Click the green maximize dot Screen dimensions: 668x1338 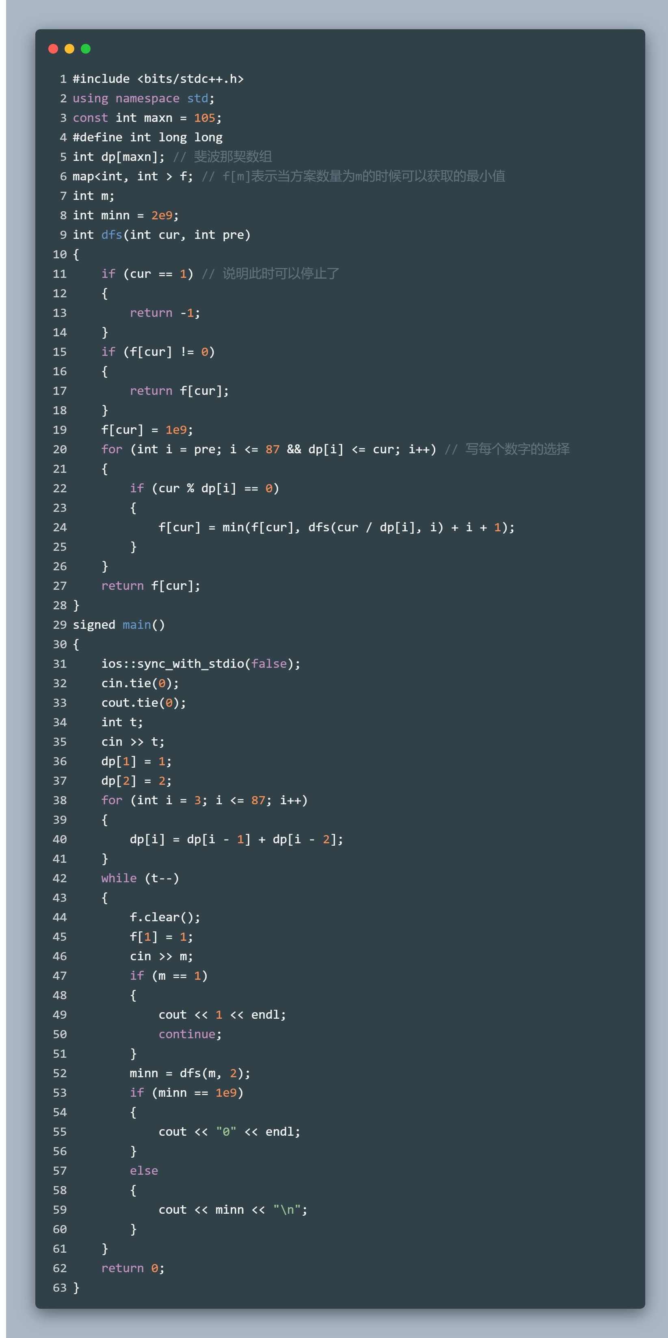(x=86, y=49)
